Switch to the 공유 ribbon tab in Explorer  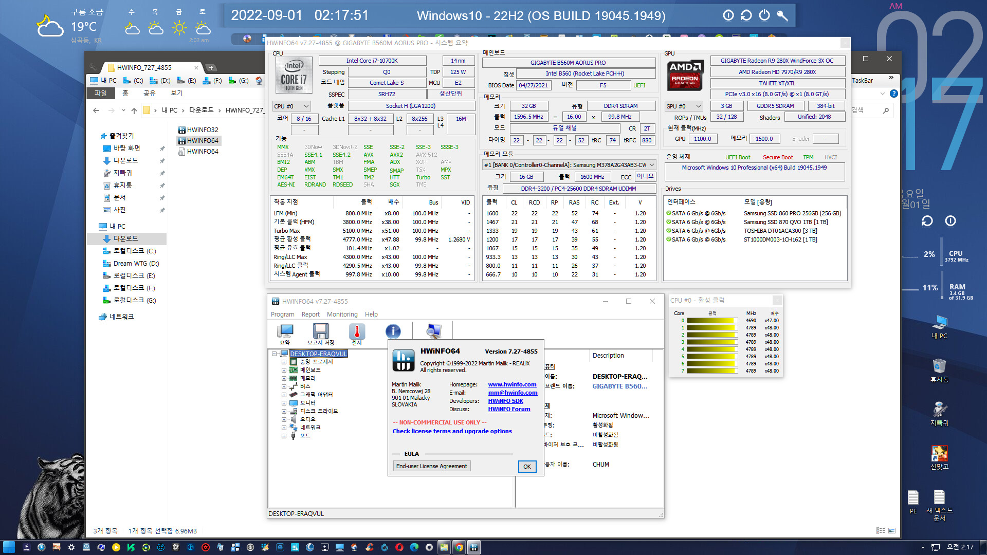[149, 94]
